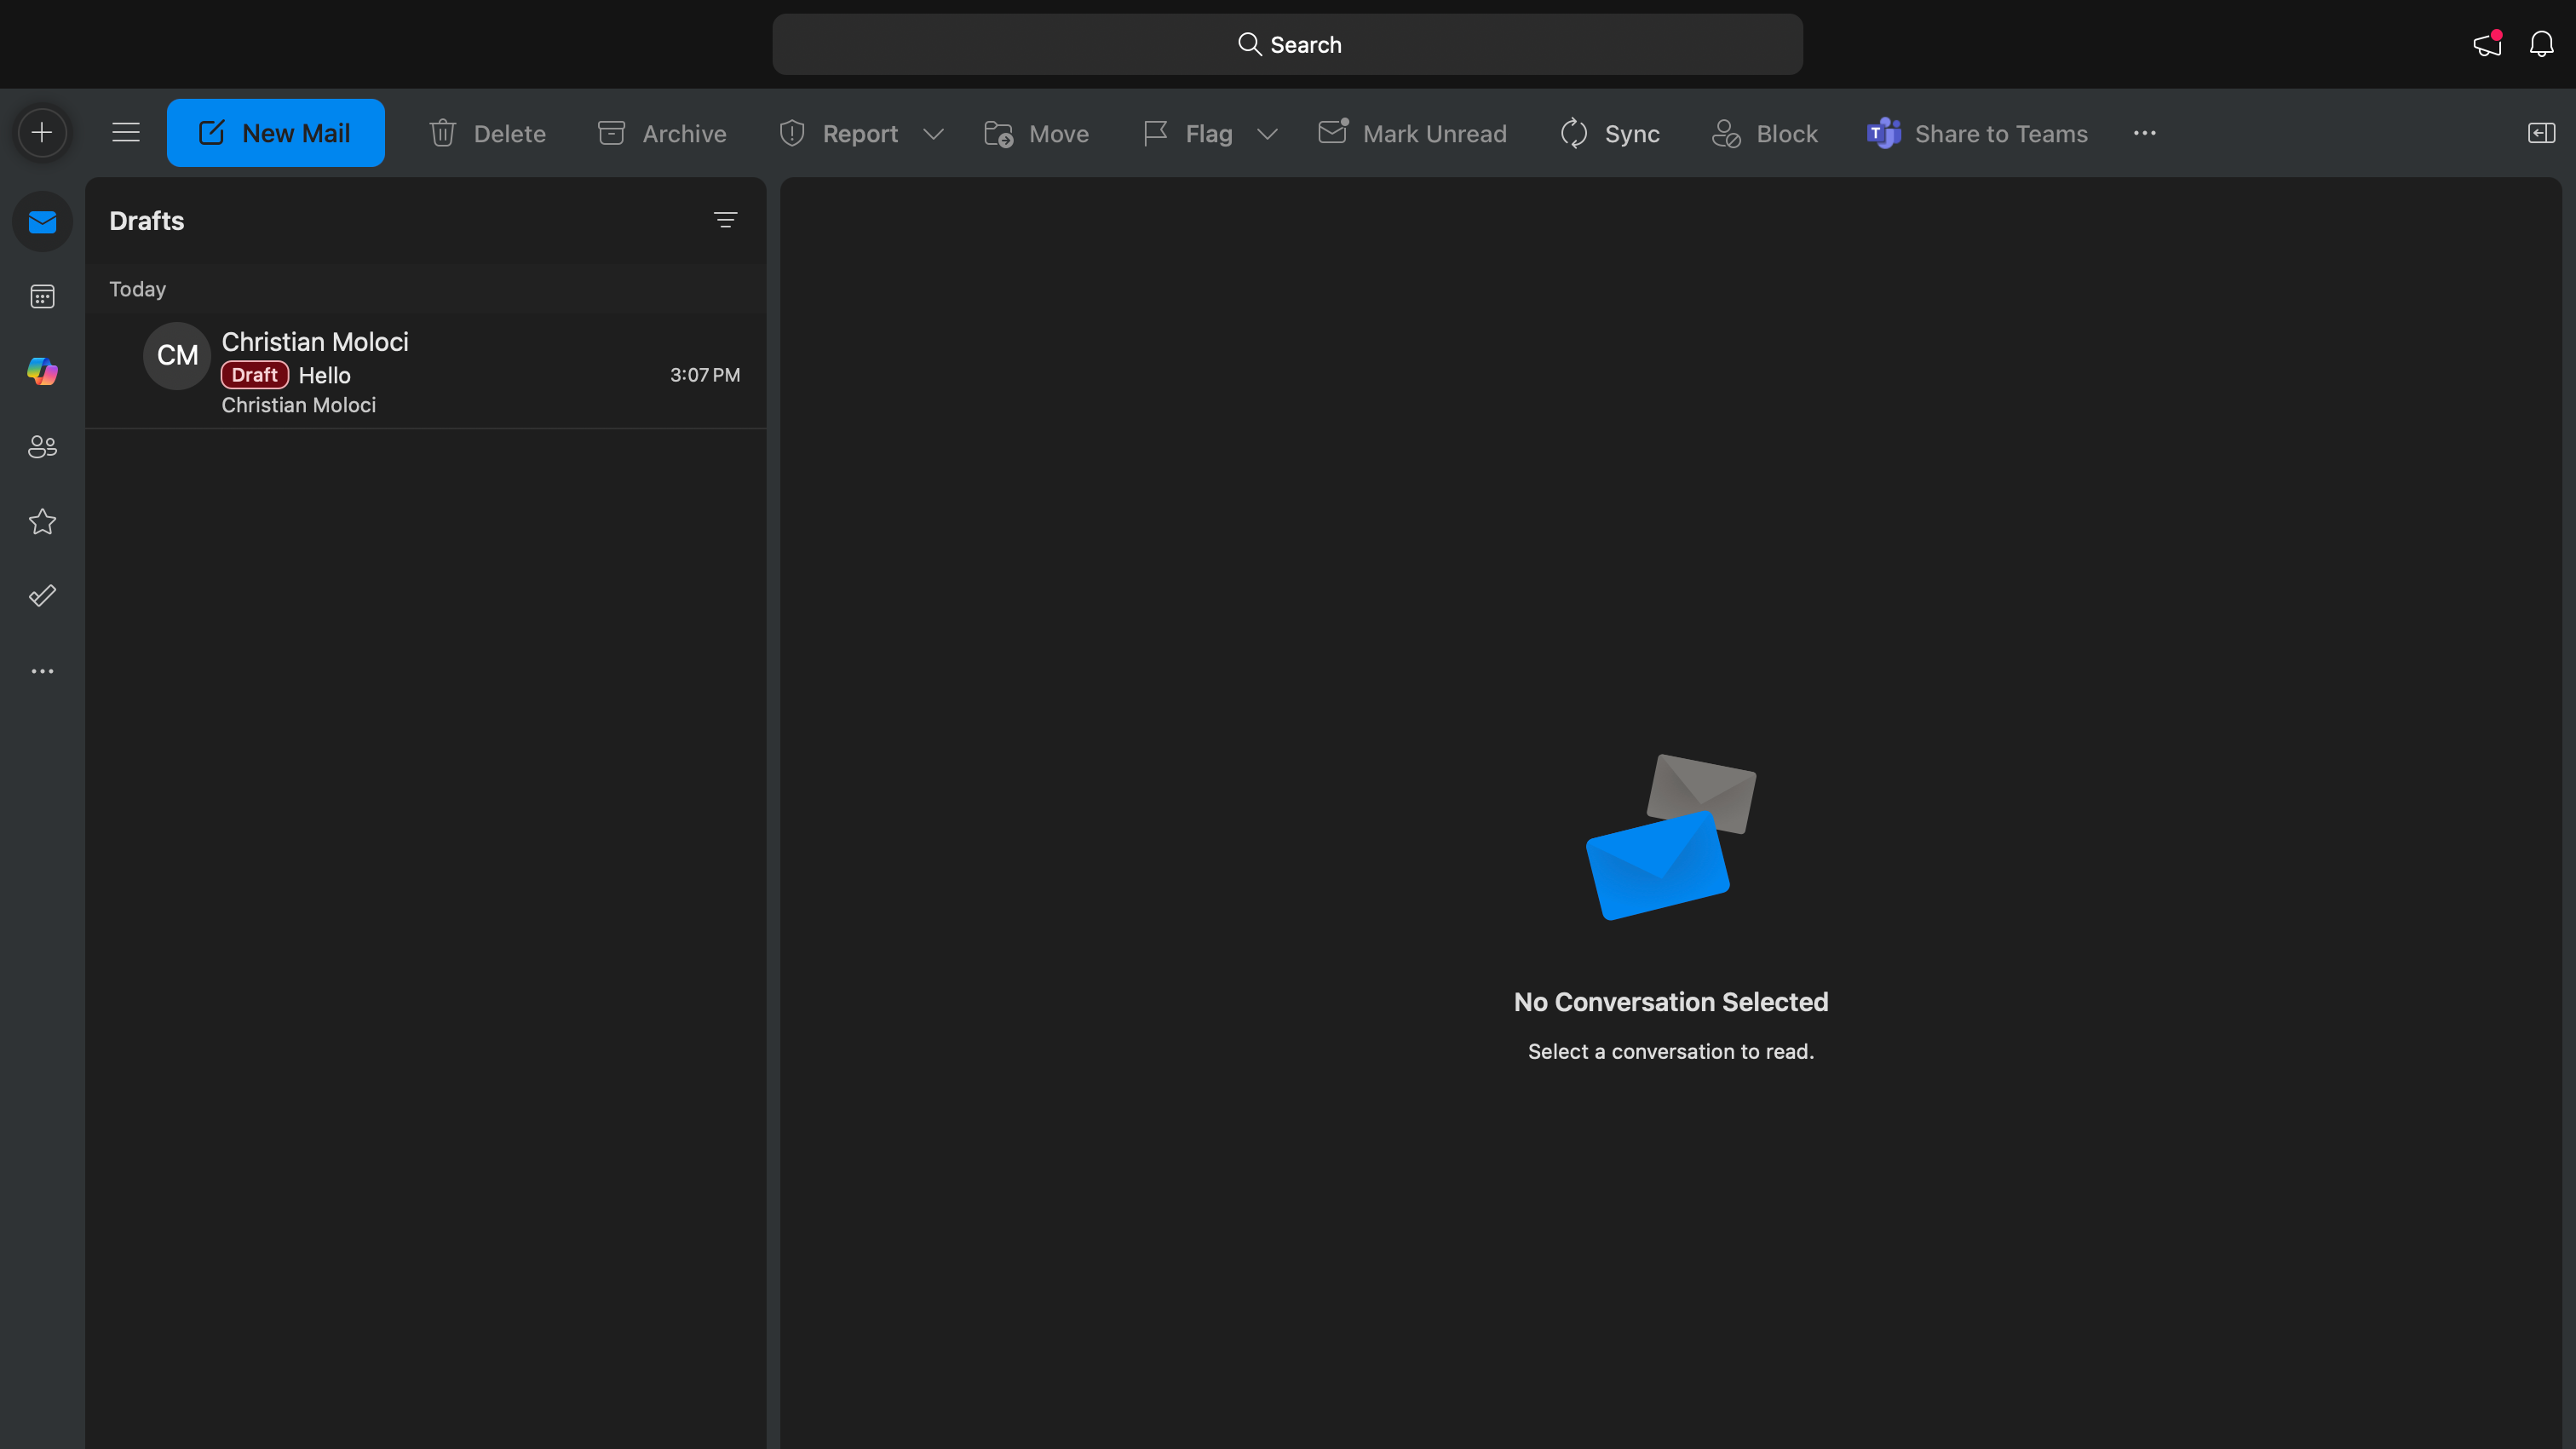This screenshot has height=1449, width=2576.
Task: Launch Copilot from the sidebar
Action: click(42, 371)
